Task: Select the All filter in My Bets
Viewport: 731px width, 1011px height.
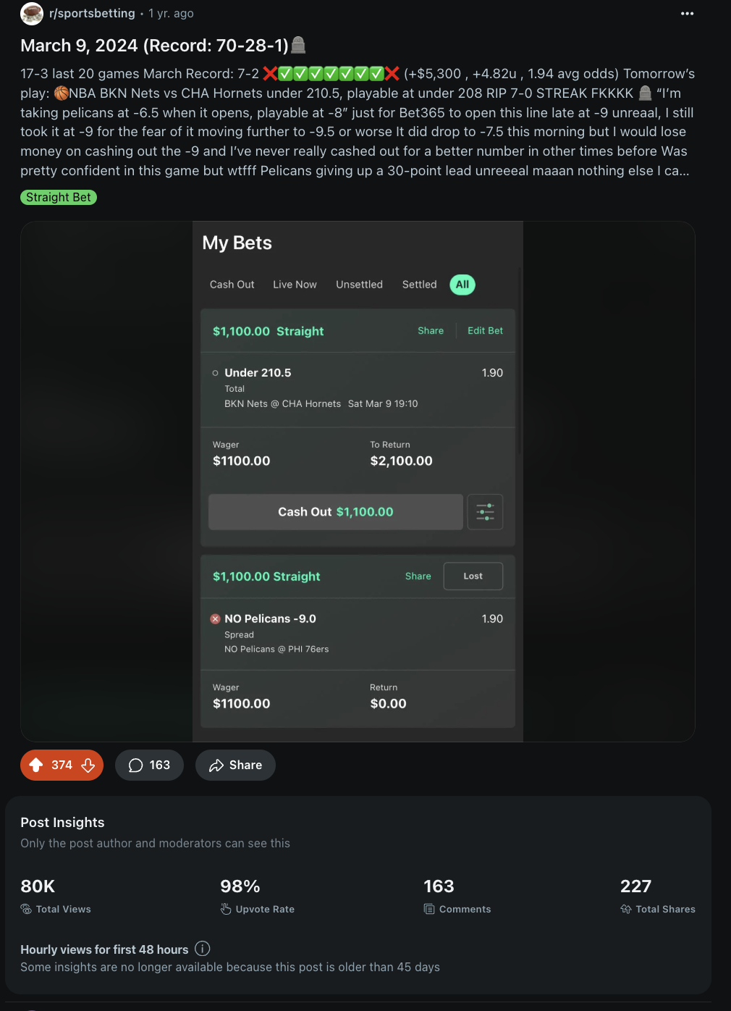Action: pos(462,285)
